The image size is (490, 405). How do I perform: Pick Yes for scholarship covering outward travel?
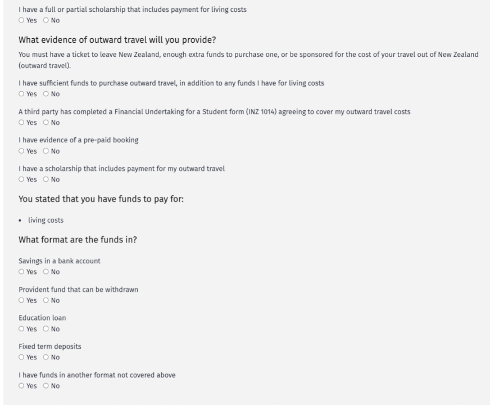pyautogui.click(x=22, y=180)
